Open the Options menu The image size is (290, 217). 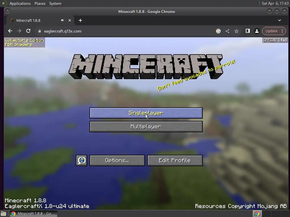tap(117, 160)
